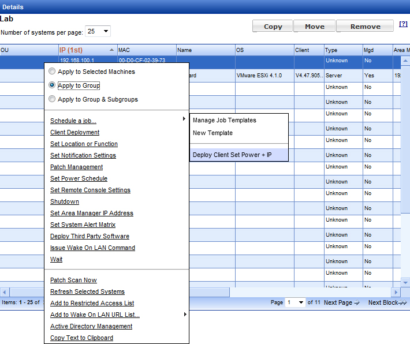Click the horizontal scrollbar right arrow
This screenshot has height=344, width=410.
396,292
